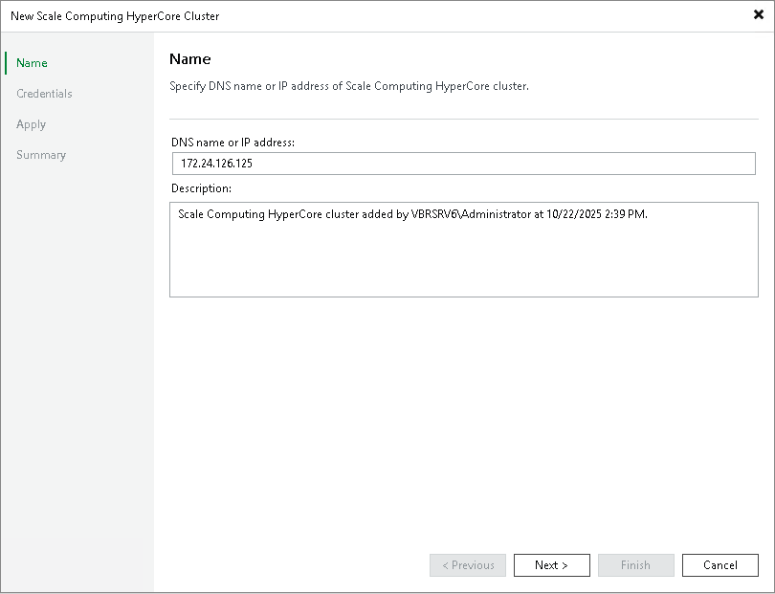Click the horizontal separator under the instruction text
This screenshot has height=594, width=775.
click(x=463, y=120)
